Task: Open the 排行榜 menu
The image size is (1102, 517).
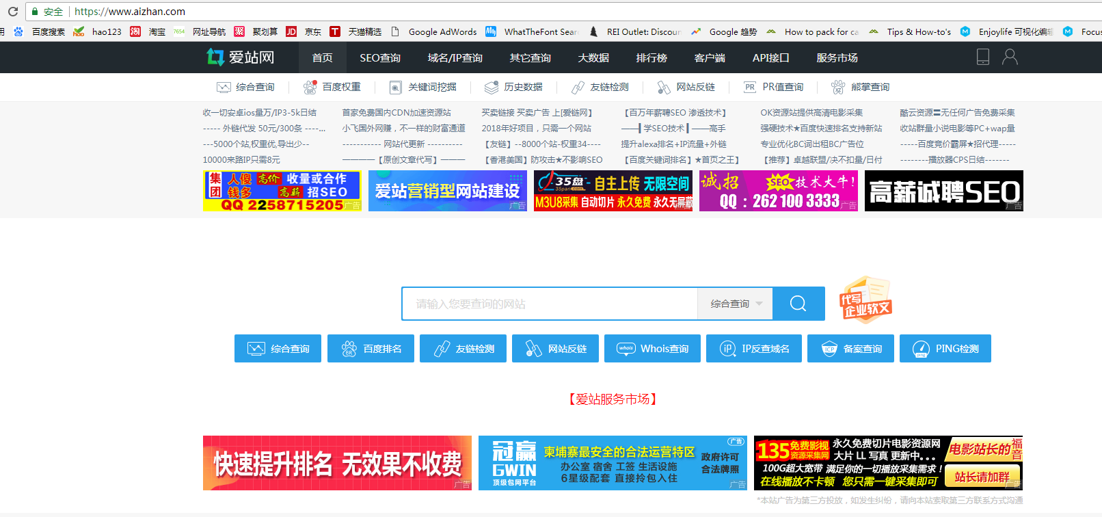Action: click(x=651, y=58)
